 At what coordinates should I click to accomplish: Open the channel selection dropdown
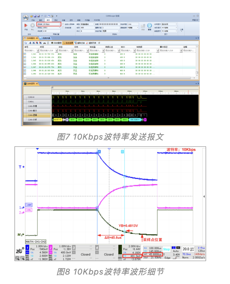coord(133,28)
